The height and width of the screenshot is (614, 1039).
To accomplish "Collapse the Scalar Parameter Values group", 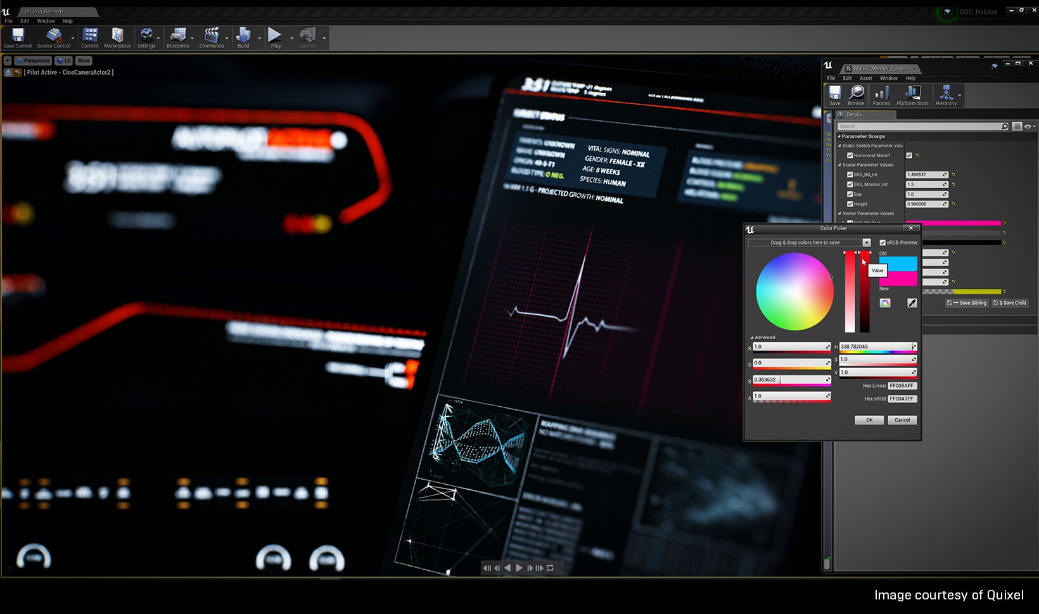I will [x=839, y=165].
